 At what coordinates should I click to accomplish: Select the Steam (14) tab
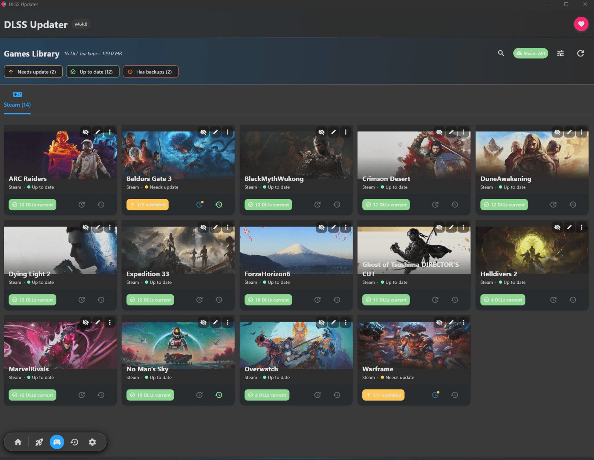pyautogui.click(x=17, y=100)
